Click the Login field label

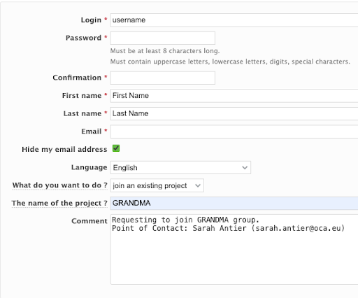click(91, 20)
